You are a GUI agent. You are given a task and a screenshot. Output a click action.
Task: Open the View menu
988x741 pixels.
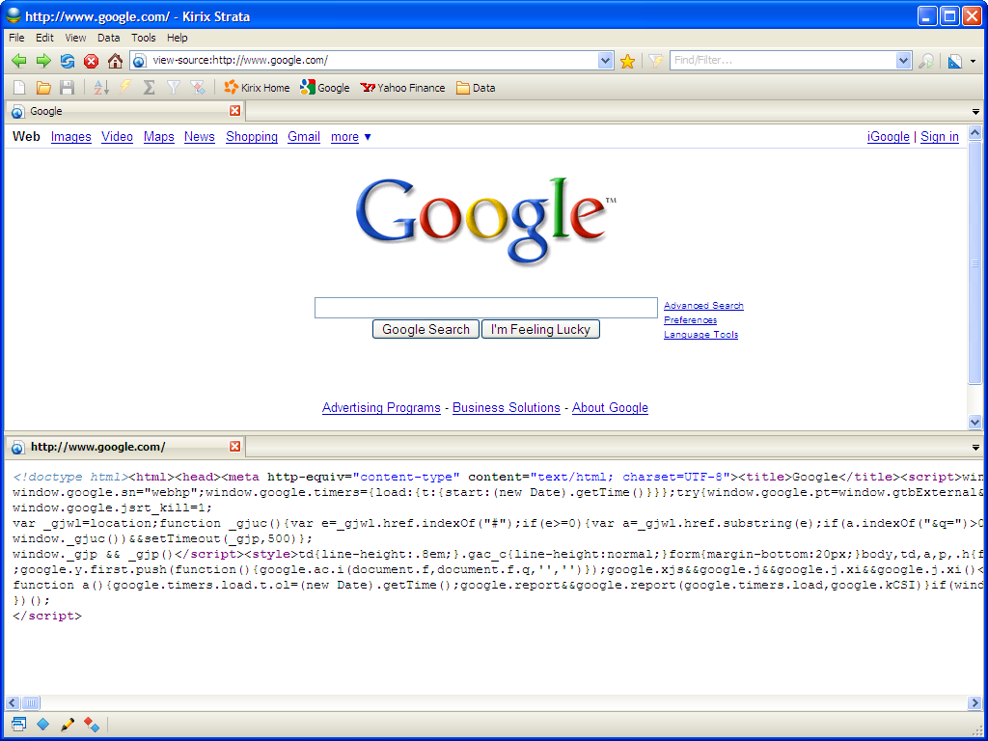coord(75,38)
